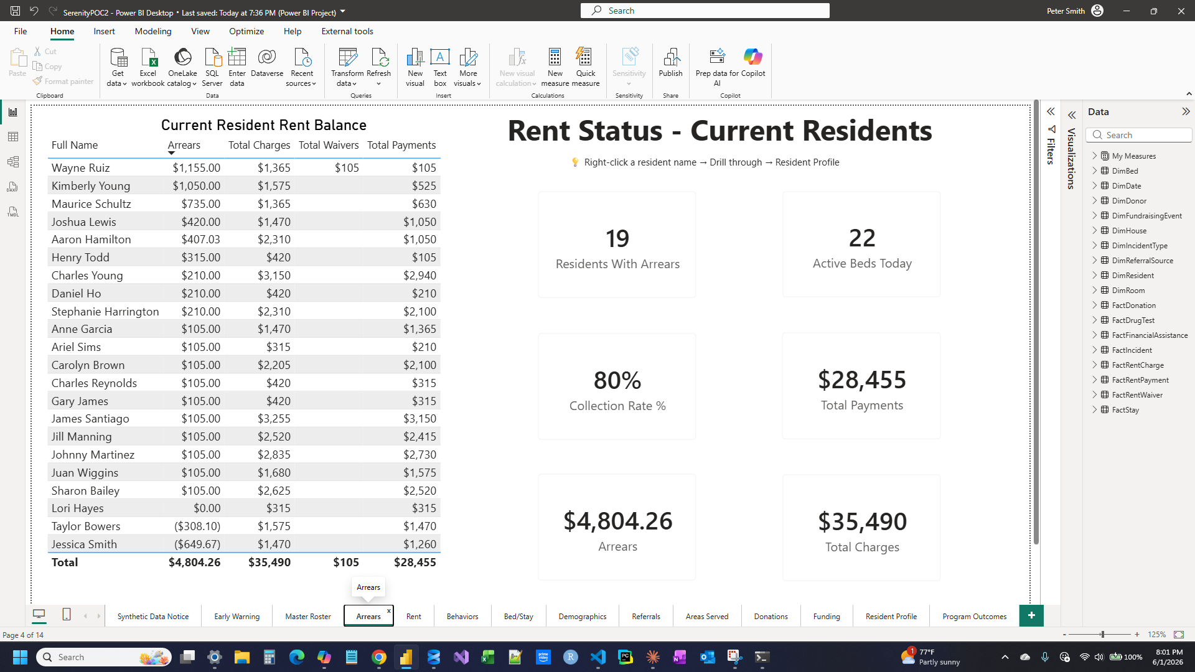Collapse the Data pane
Viewport: 1195px width, 672px height.
coord(1186,111)
